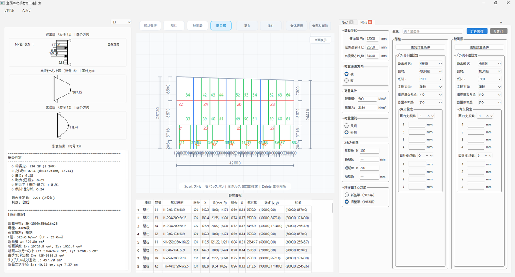Open 耐風梁 主軸方向 dropdown
The image size is (515, 277).
[490, 87]
